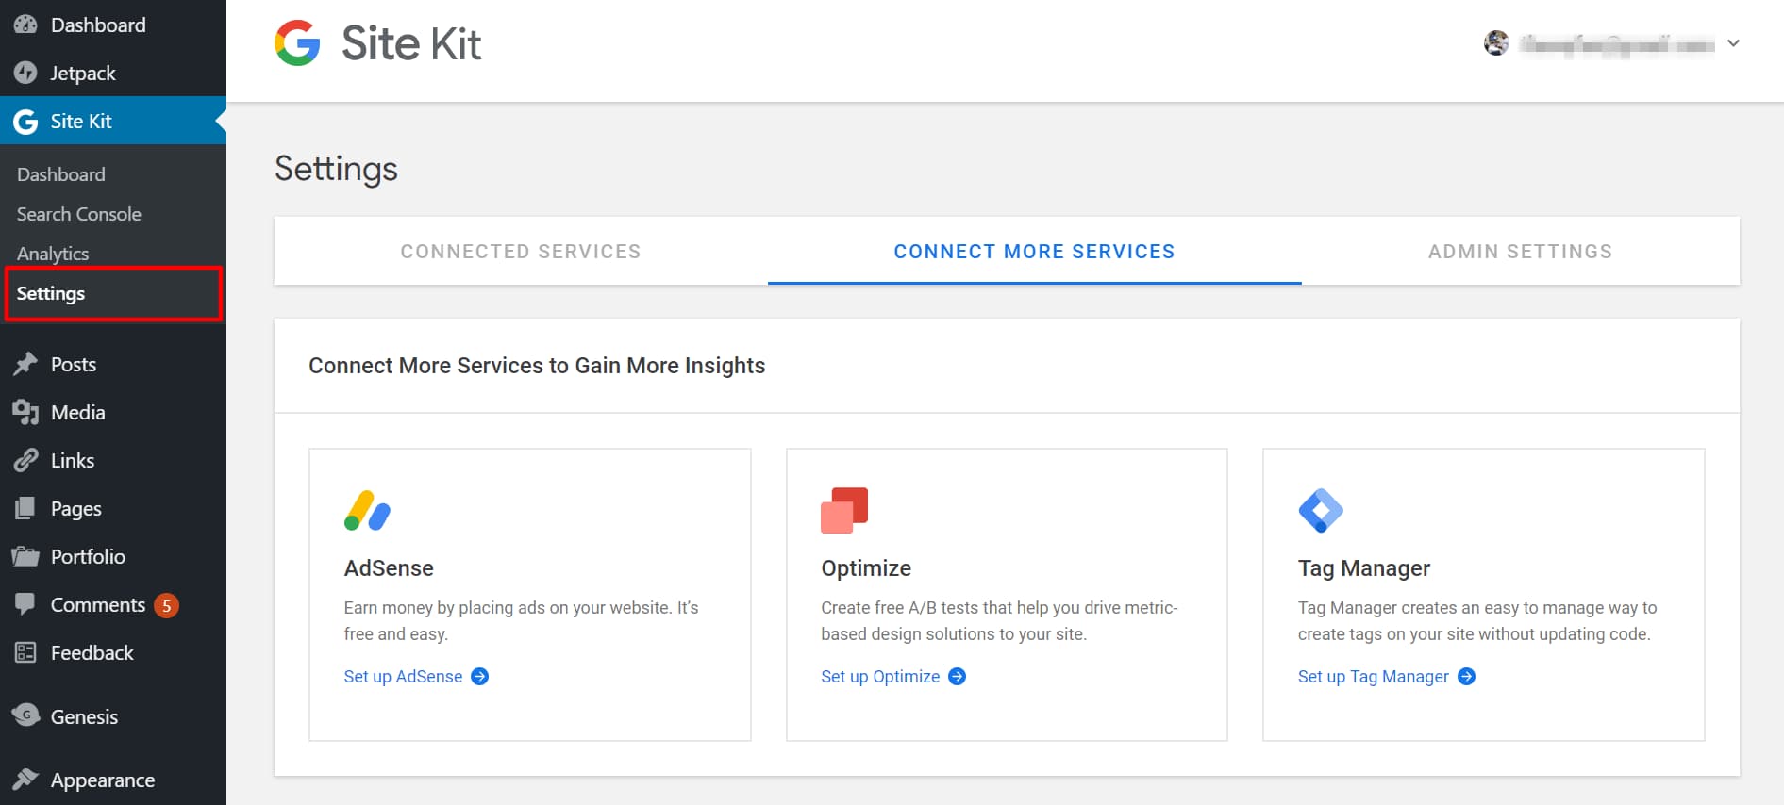Image resolution: width=1784 pixels, height=805 pixels.
Task: Click the Tag Manager diamond icon
Action: point(1321,510)
